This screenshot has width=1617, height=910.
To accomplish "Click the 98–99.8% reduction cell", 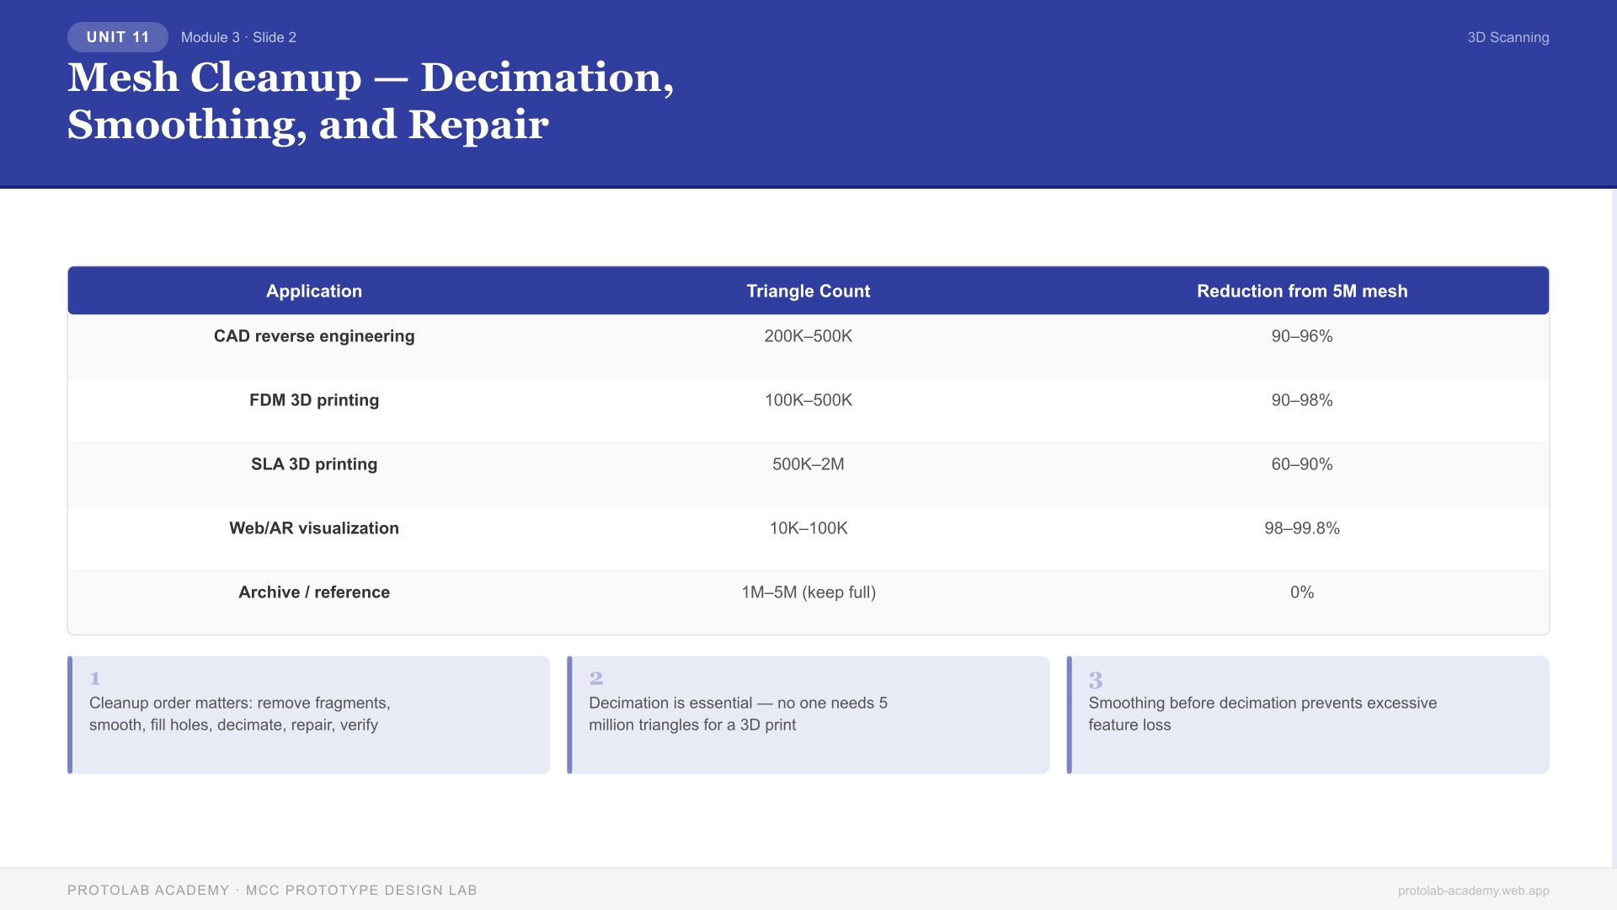I will [1301, 528].
